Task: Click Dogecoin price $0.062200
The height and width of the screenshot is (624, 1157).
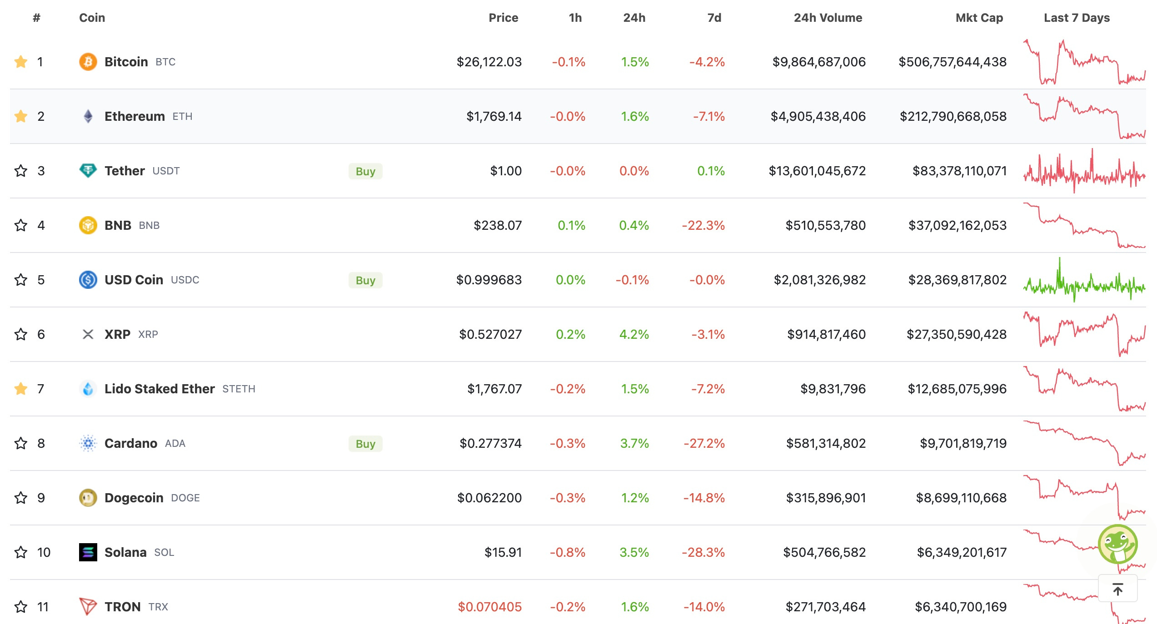Action: pyautogui.click(x=489, y=498)
